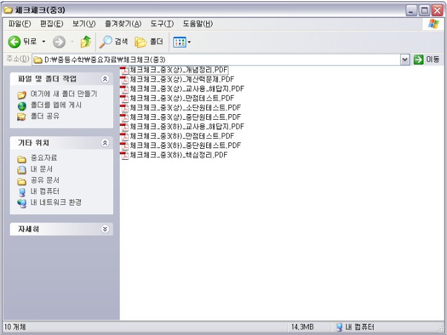Open the 즐겨찾기(A) menu
The width and height of the screenshot is (447, 335).
coord(123,23)
